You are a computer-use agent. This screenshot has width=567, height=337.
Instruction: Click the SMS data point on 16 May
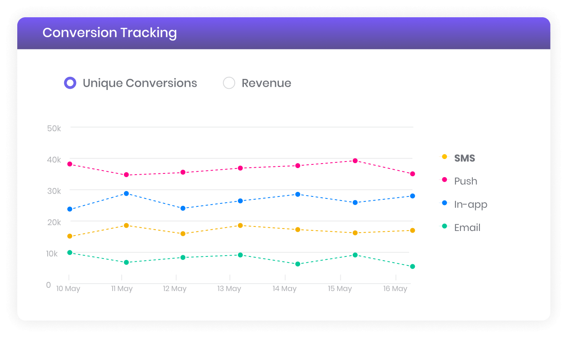pos(412,231)
